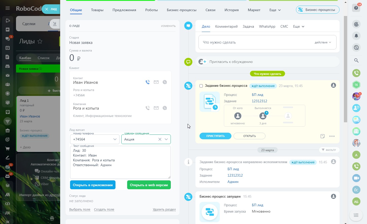This screenshot has width=367, height=224.
Task: Click Открыть в web версии
Action: (x=149, y=185)
